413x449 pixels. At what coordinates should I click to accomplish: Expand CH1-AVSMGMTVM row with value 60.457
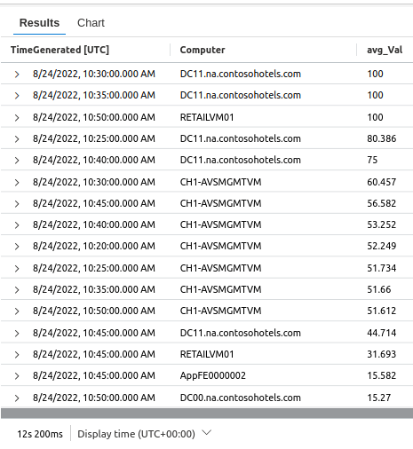pyautogui.click(x=17, y=182)
